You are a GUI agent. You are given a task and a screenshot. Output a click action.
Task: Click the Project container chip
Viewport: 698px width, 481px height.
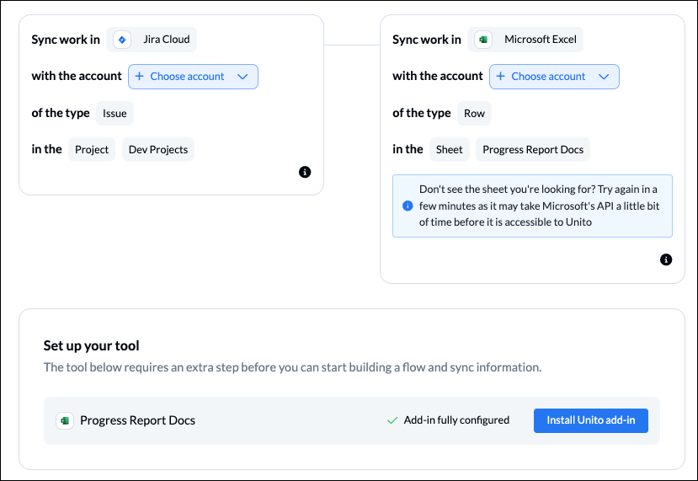pyautogui.click(x=92, y=150)
